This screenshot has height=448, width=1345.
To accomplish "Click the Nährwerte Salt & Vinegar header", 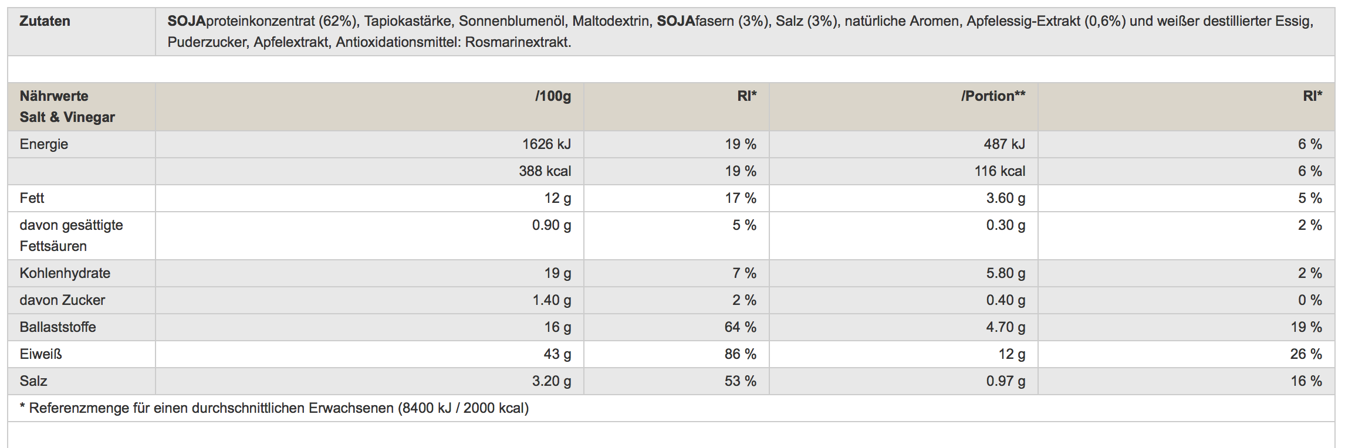I will point(67,106).
